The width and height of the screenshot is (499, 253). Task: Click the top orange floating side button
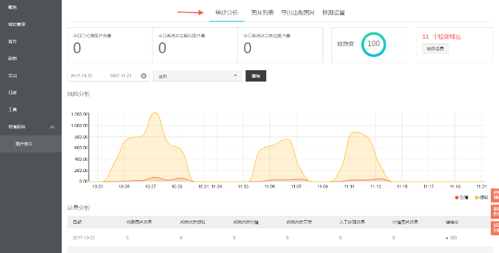point(495,196)
